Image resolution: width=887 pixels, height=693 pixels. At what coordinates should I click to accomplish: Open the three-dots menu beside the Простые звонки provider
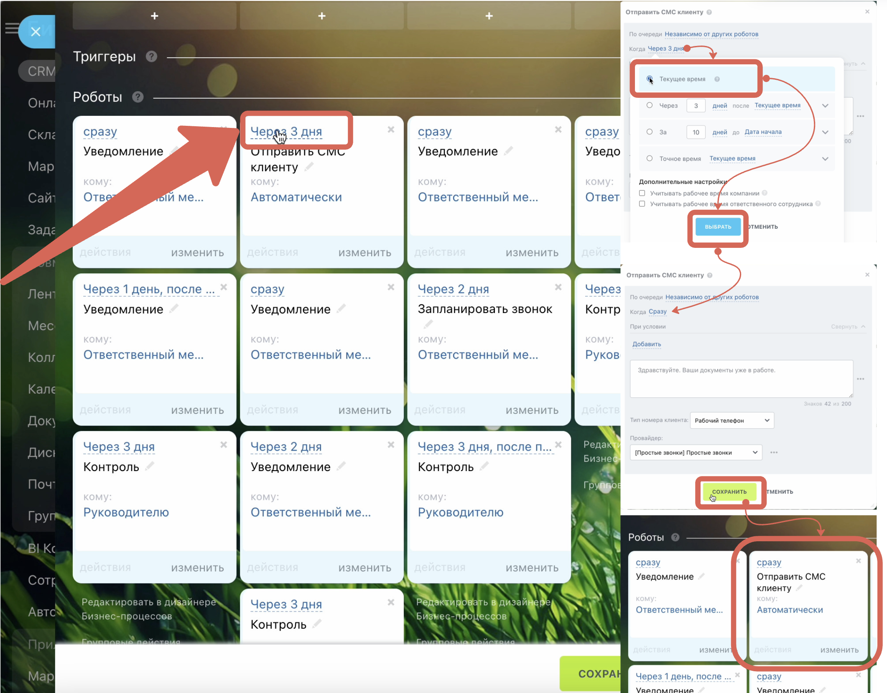pos(774,452)
